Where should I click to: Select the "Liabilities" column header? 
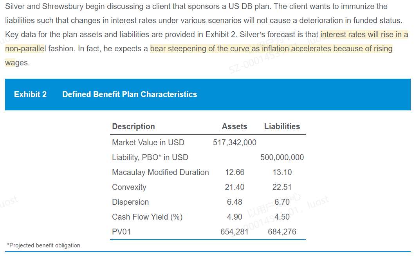(x=282, y=126)
